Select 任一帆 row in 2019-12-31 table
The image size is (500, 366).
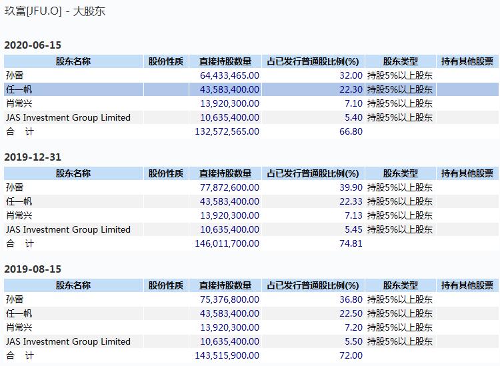(x=251, y=201)
